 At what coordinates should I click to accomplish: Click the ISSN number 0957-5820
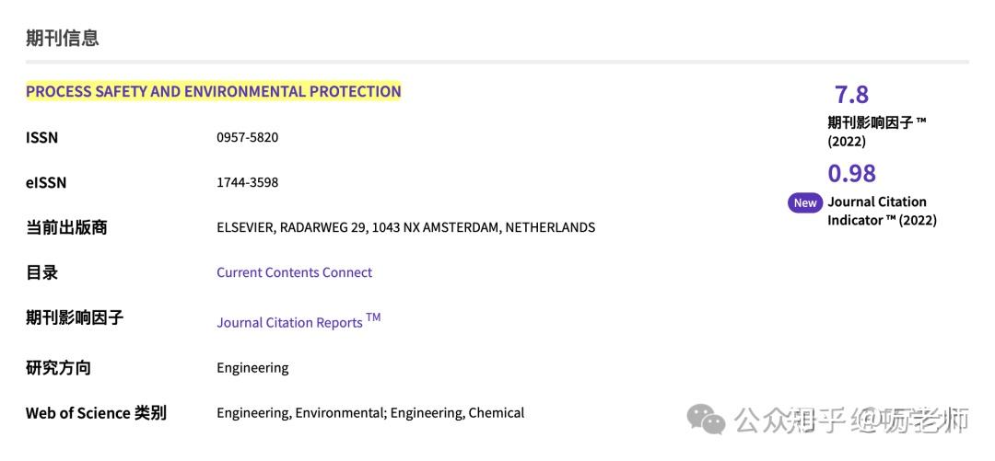pos(247,137)
